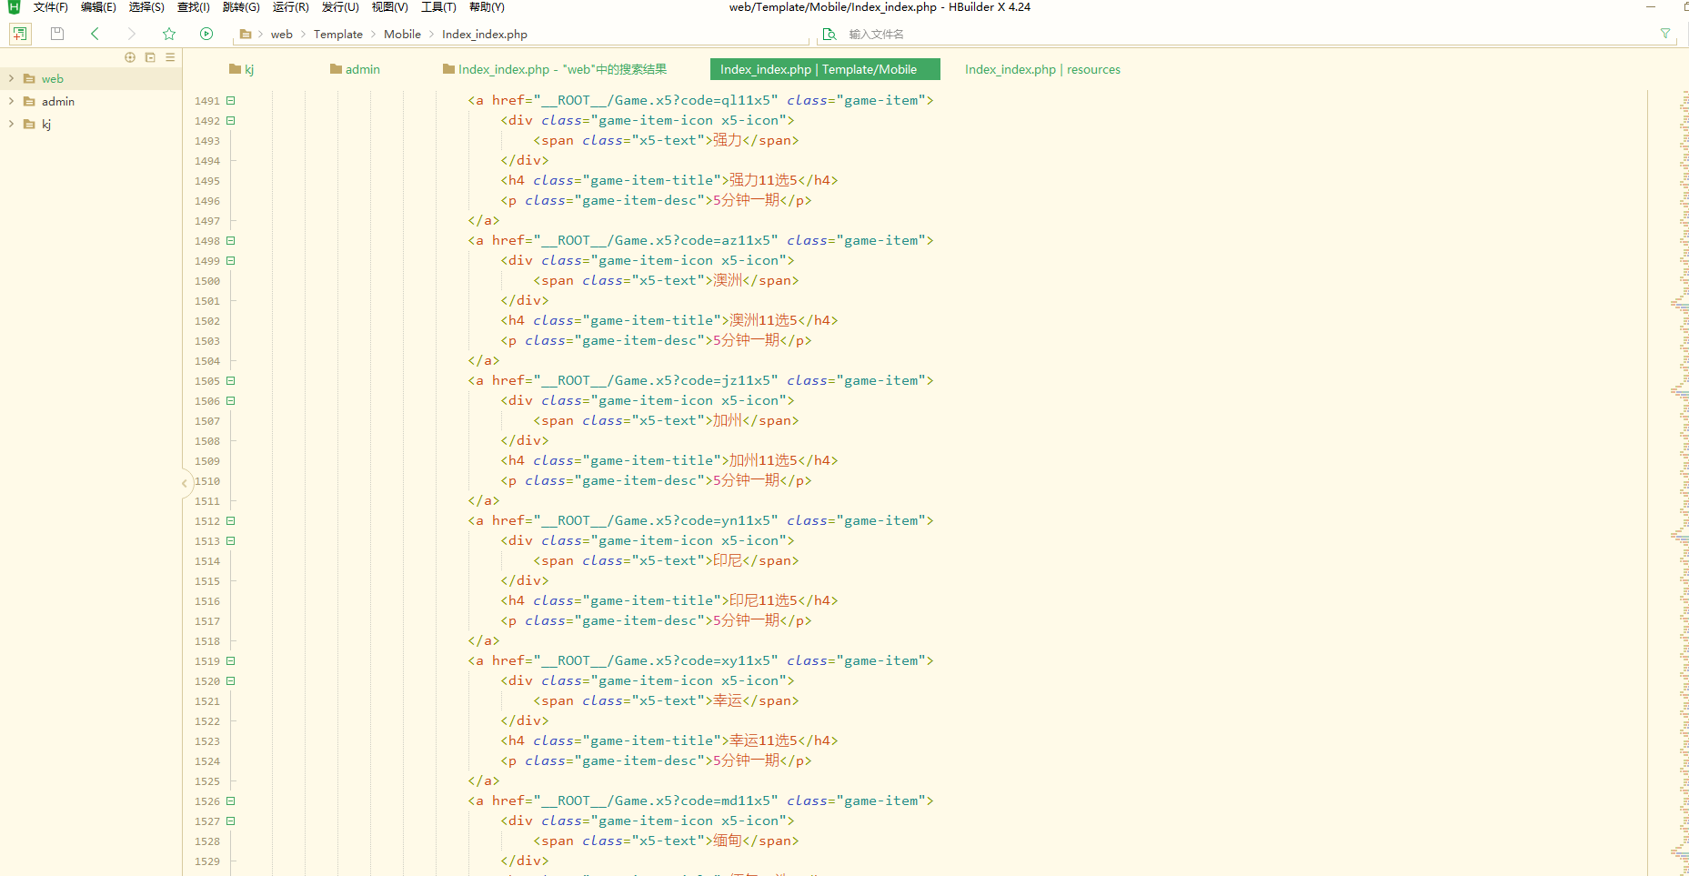The height and width of the screenshot is (876, 1689).
Task: Switch to Index_index.php resources tab
Action: pos(1041,70)
